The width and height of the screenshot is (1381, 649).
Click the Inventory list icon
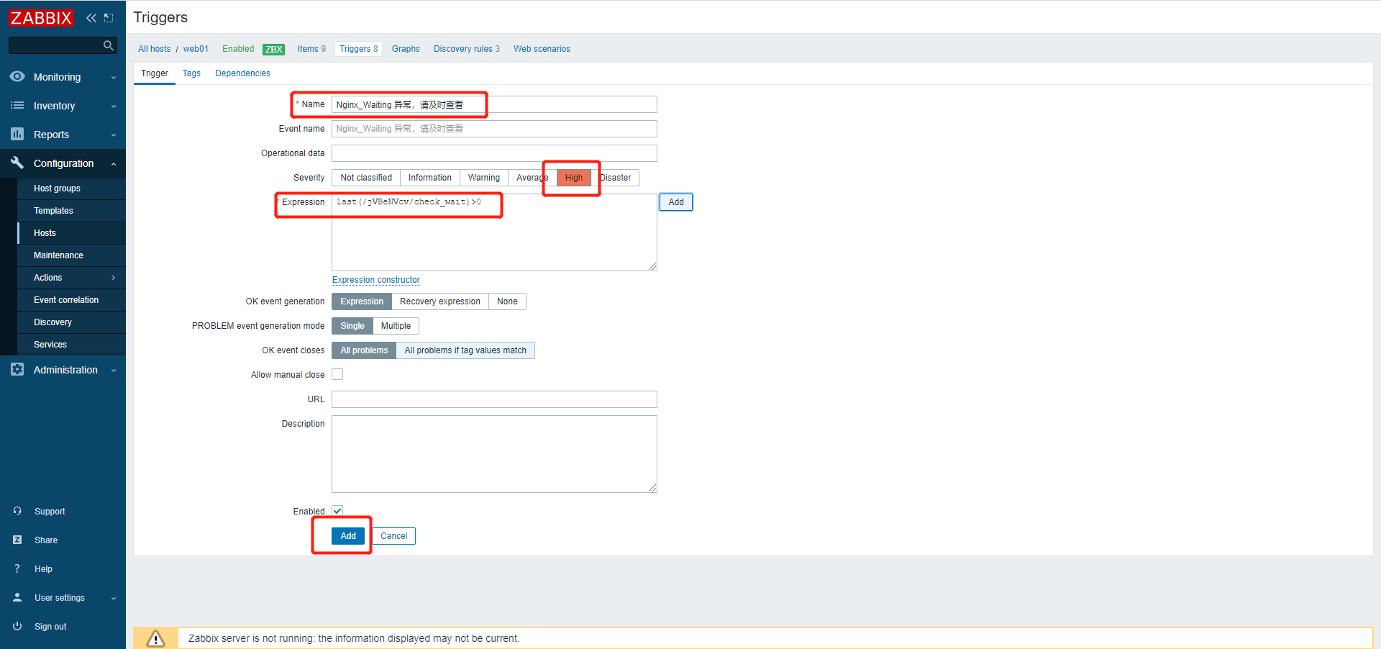17,105
